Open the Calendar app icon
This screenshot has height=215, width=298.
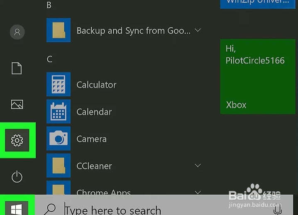pyautogui.click(x=59, y=111)
